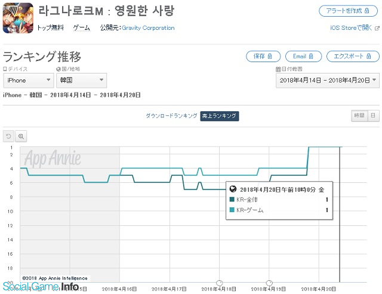Click the event marker on April 19
Screen dimensions: 382x294
[269, 282]
